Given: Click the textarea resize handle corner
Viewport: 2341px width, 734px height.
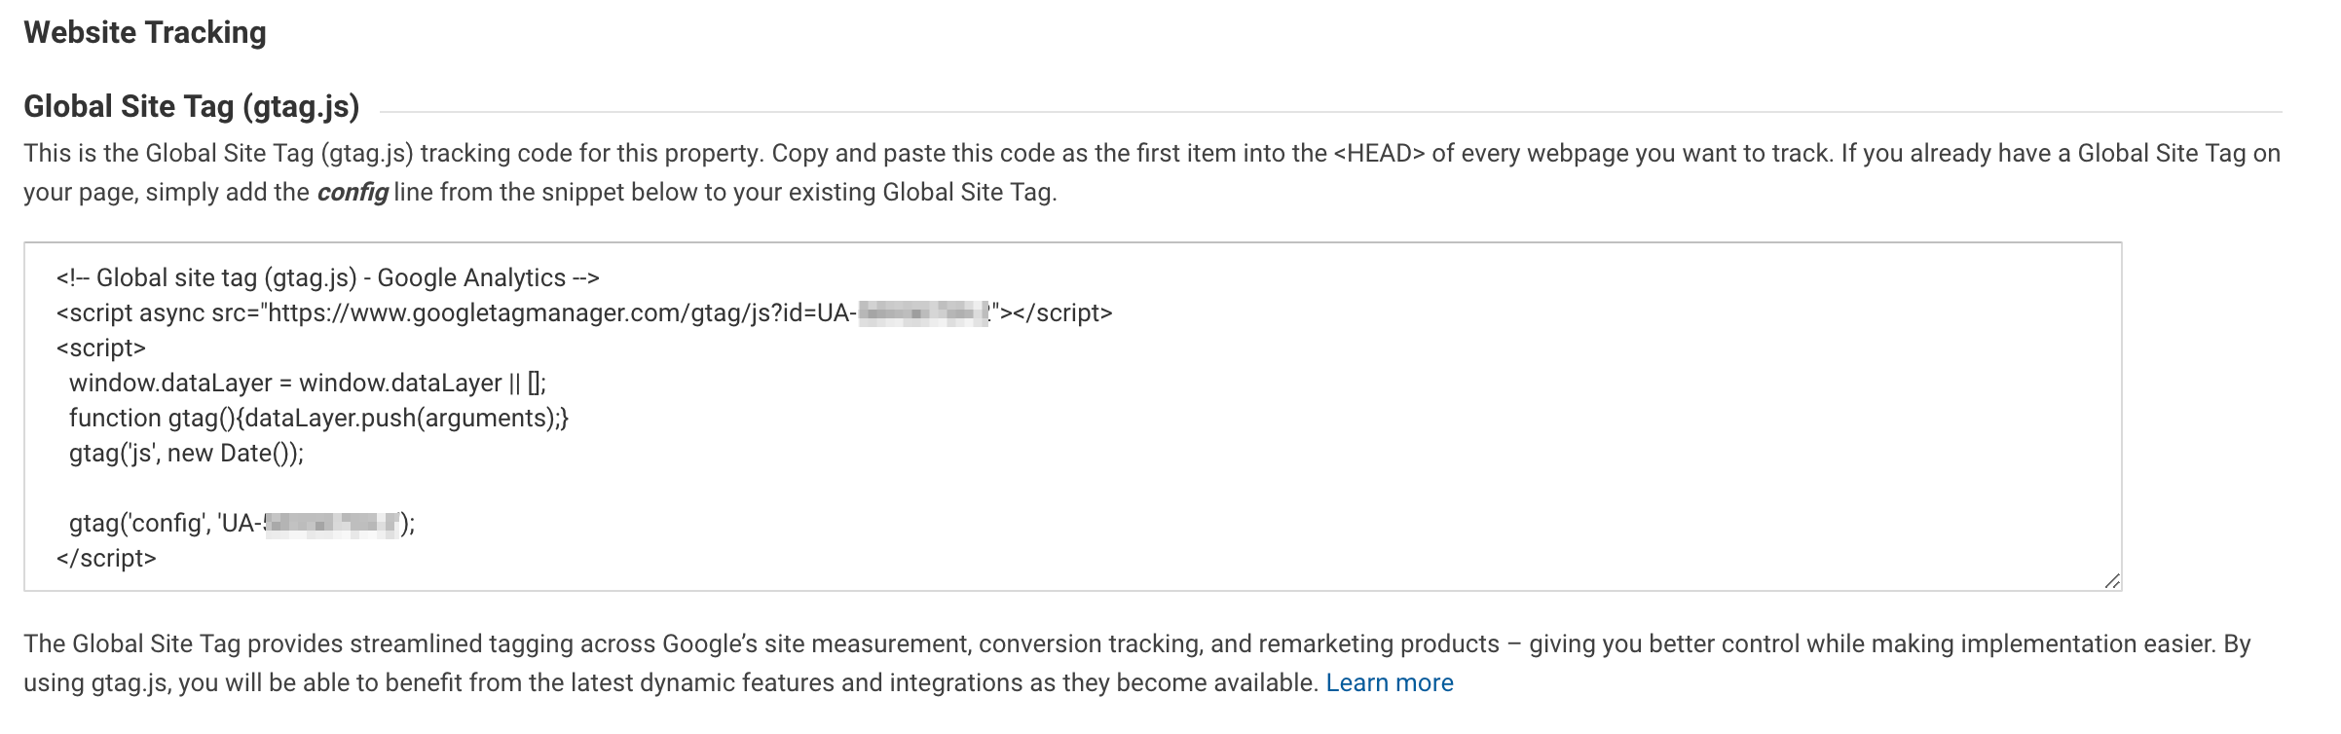Looking at the screenshot, I should 2111,580.
